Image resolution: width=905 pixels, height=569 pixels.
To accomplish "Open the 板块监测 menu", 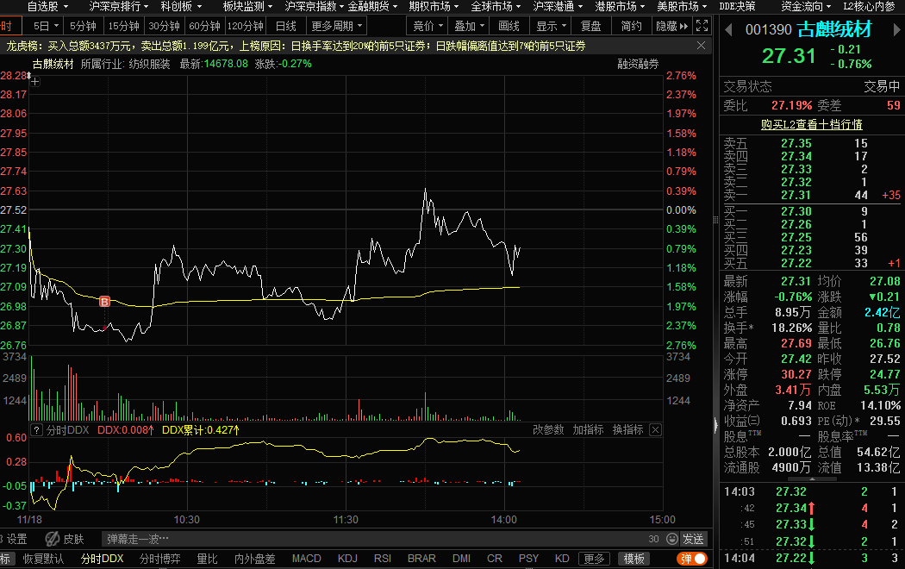I will [247, 6].
